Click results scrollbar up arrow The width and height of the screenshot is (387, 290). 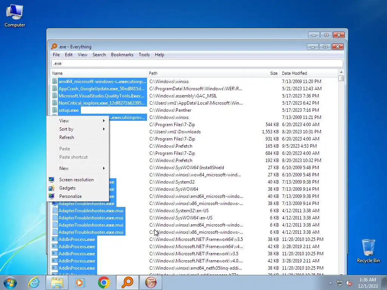pyautogui.click(x=341, y=72)
